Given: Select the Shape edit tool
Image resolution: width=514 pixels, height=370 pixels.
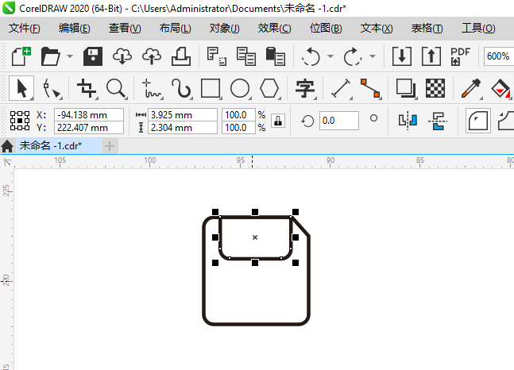Looking at the screenshot, I should pos(52,88).
